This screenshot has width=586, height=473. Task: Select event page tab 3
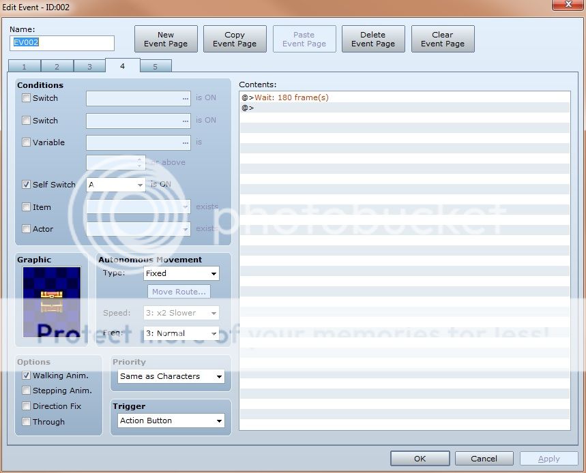point(89,67)
